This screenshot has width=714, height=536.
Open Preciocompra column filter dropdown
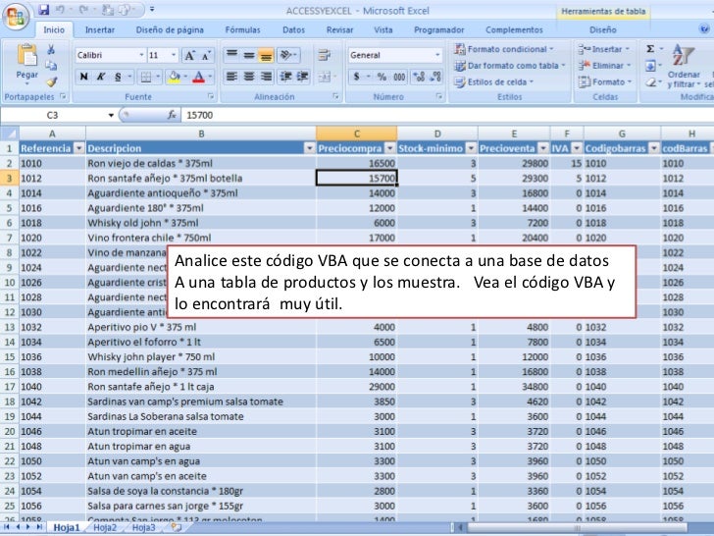click(390, 148)
